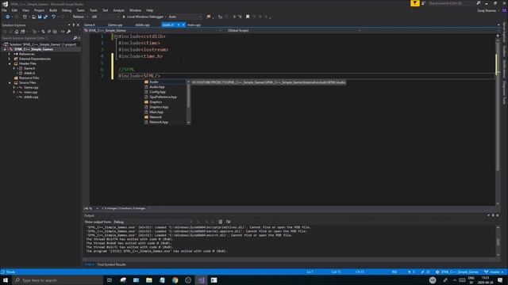Screen dimensions: 508x285
Task: Open Task View on taskbar
Action: [x=110, y=280]
